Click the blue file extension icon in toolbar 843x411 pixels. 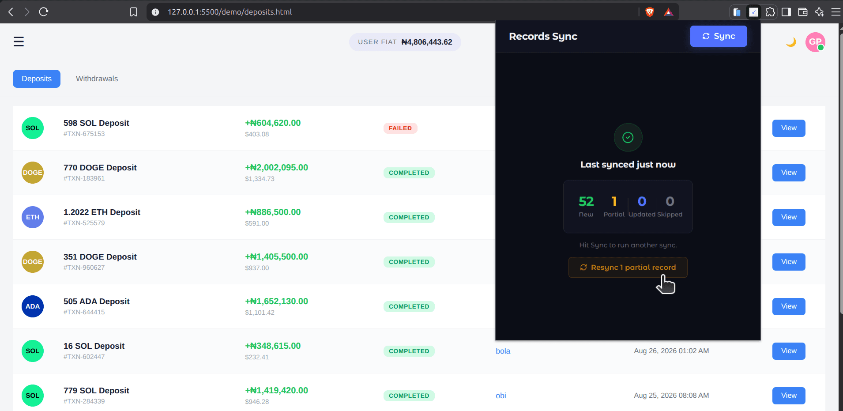737,12
